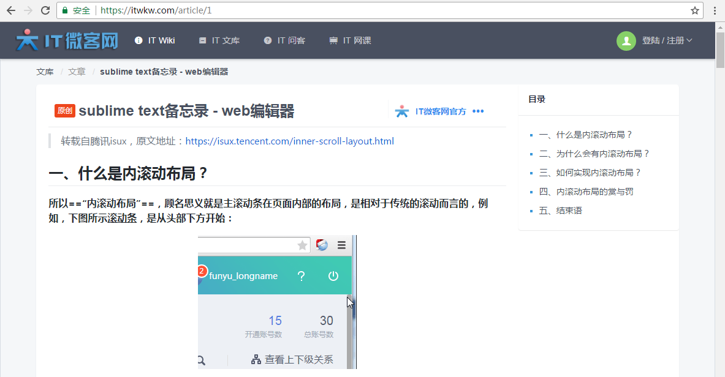This screenshot has width=725, height=377.
Task: Jump to 五、结束语 in 目录
Action: point(560,211)
